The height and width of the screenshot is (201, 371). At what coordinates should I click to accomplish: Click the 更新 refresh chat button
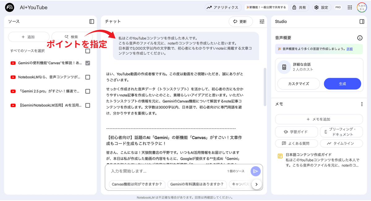241,22
